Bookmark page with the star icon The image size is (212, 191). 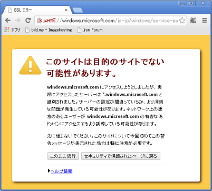[182, 21]
